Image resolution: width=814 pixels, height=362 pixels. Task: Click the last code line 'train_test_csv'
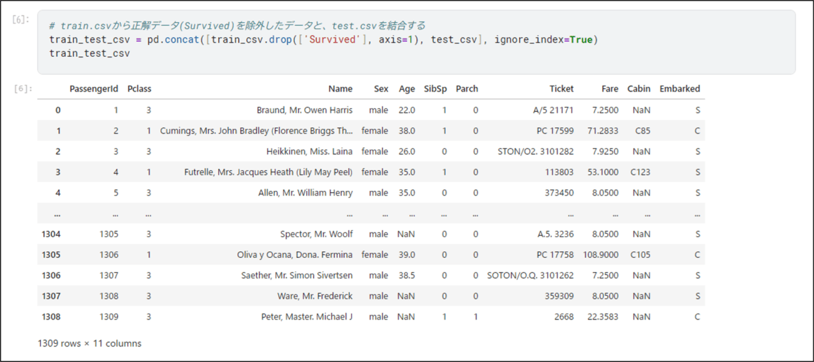pos(90,53)
